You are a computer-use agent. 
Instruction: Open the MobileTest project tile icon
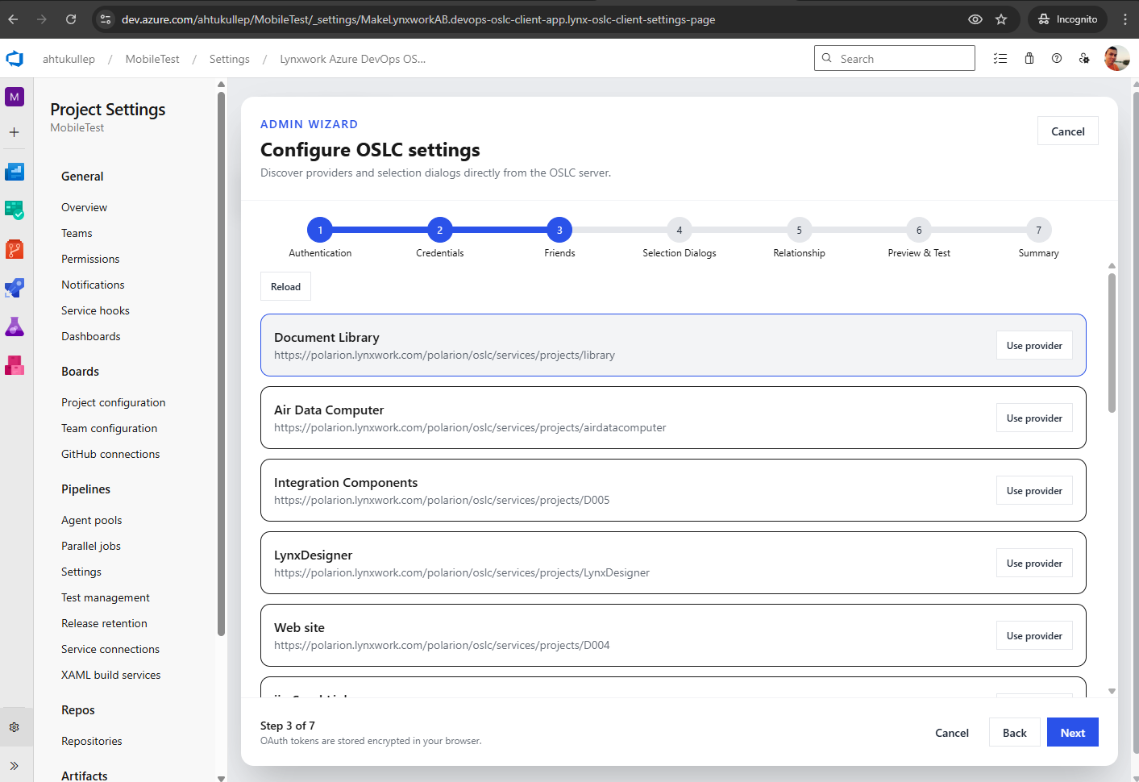coord(15,97)
